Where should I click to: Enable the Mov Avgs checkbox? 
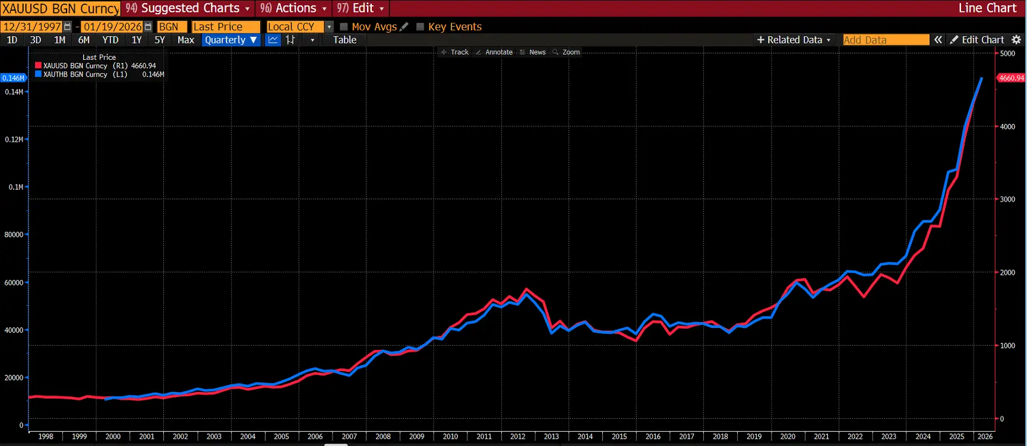344,27
